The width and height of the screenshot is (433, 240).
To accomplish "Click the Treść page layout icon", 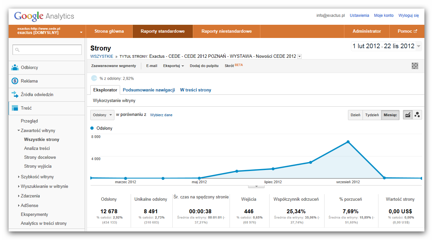I will point(15,108).
